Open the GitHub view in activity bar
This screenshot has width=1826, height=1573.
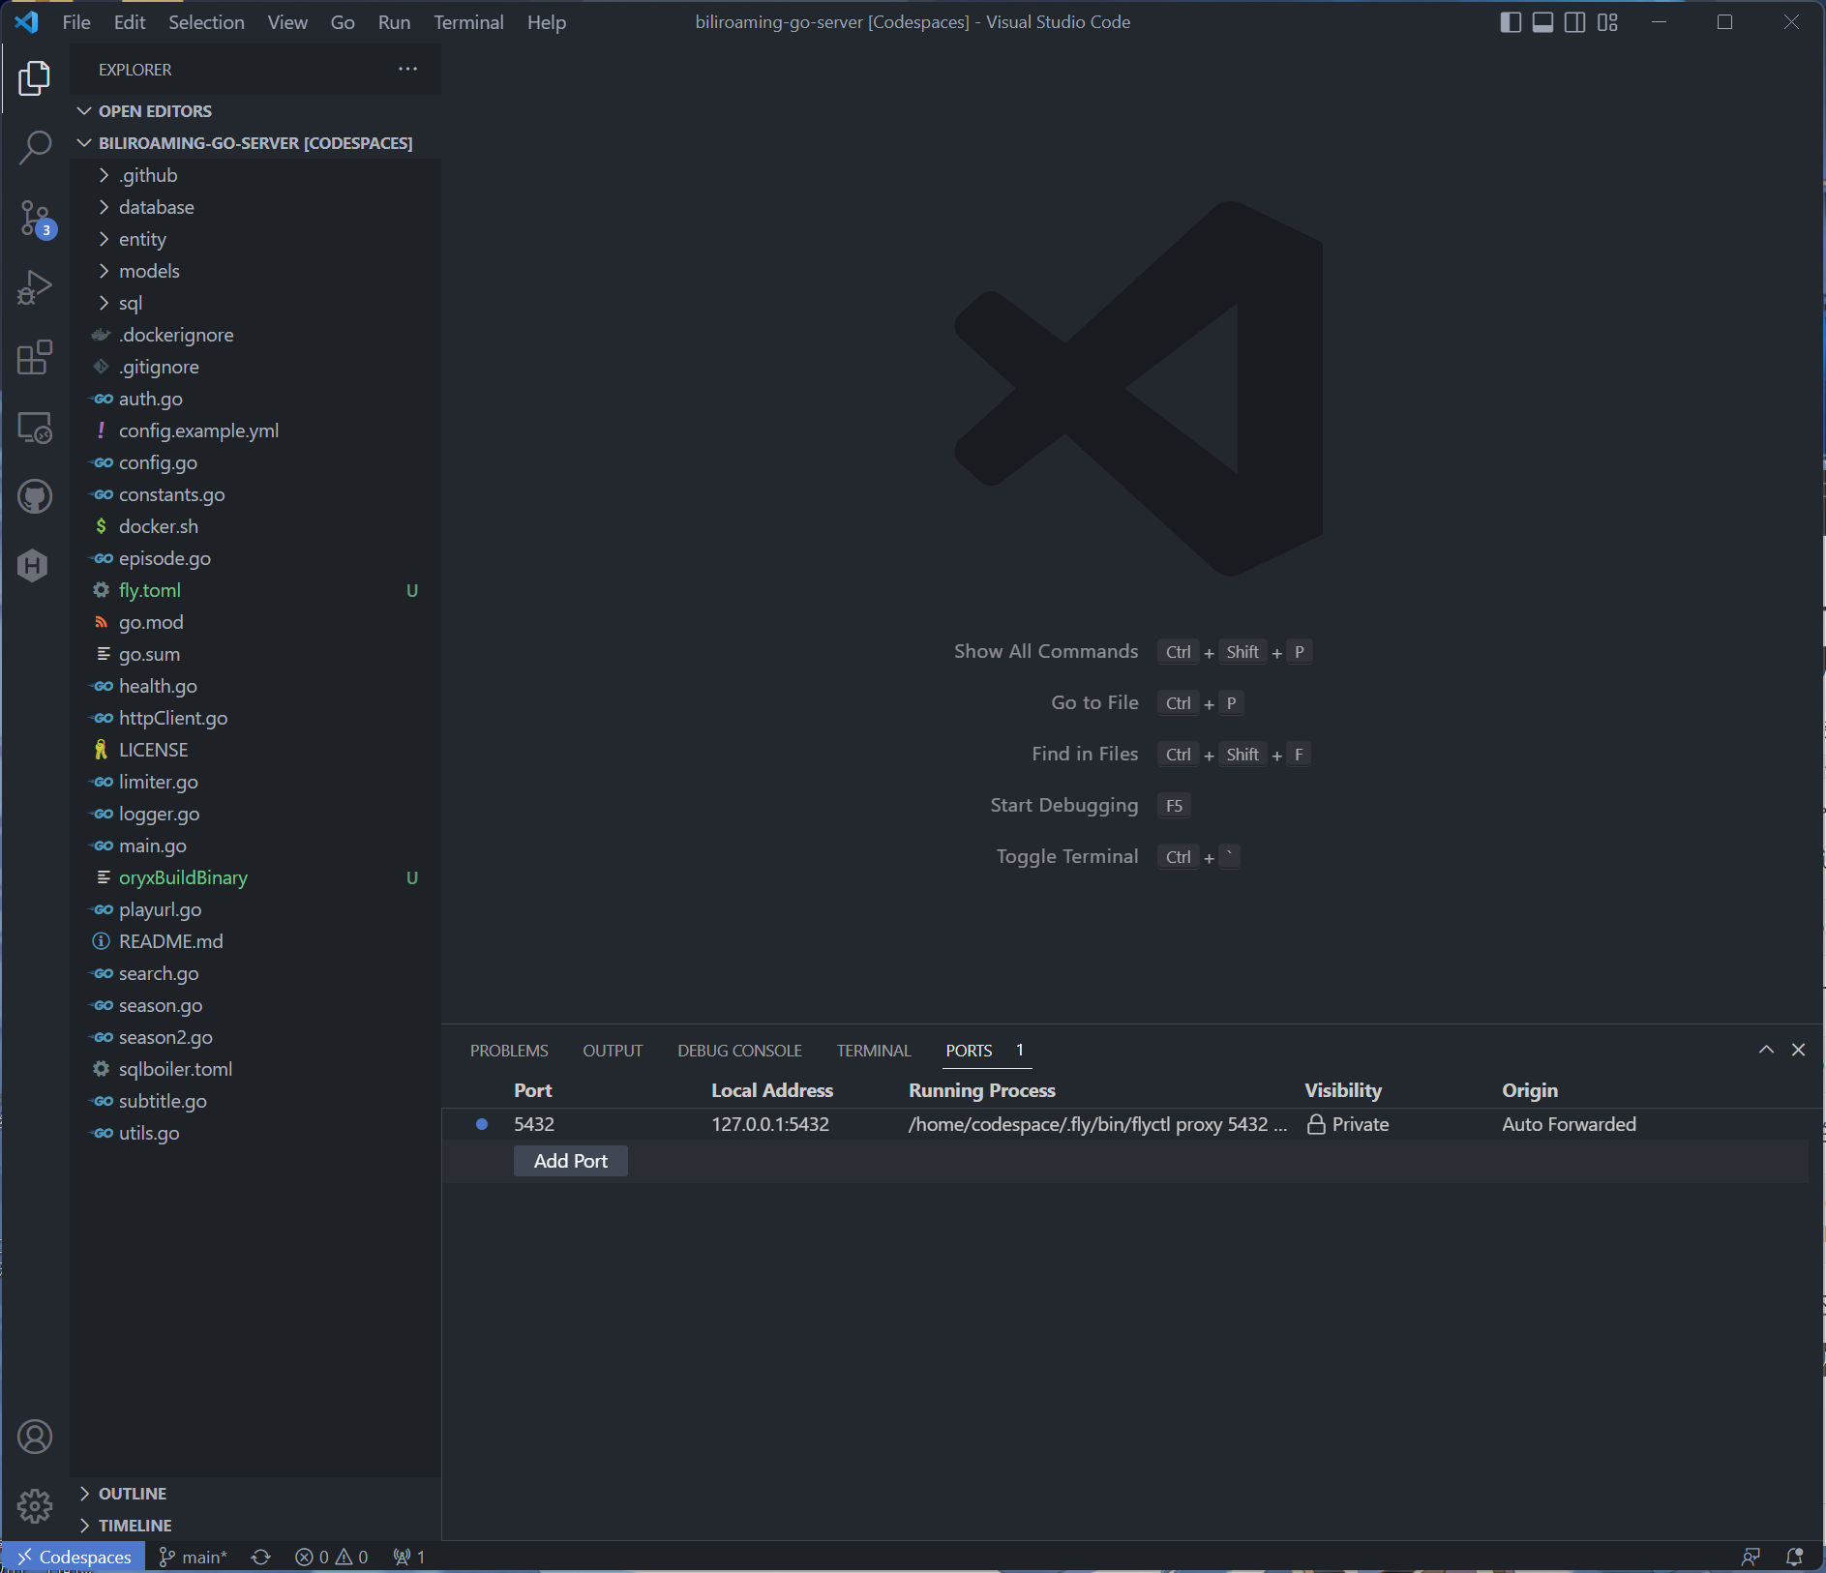point(35,497)
